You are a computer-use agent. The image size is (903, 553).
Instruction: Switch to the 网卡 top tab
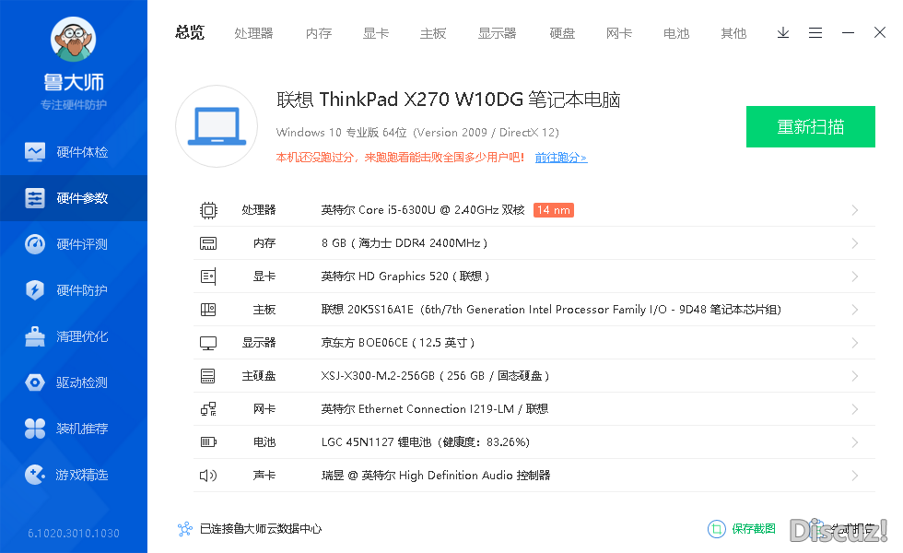pos(619,33)
